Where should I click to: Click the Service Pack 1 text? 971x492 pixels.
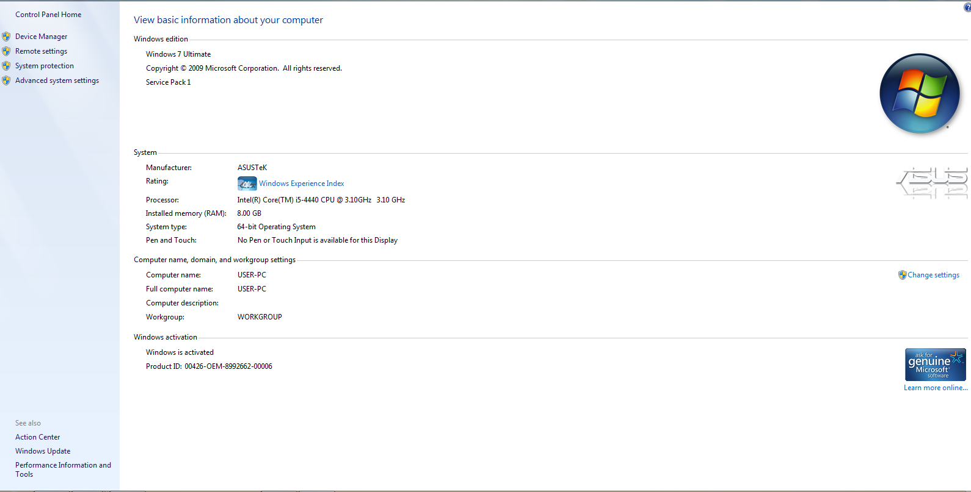(168, 82)
